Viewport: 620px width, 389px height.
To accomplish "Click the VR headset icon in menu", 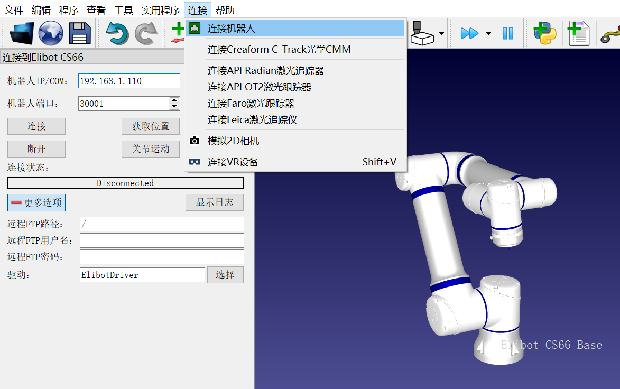I will point(194,162).
